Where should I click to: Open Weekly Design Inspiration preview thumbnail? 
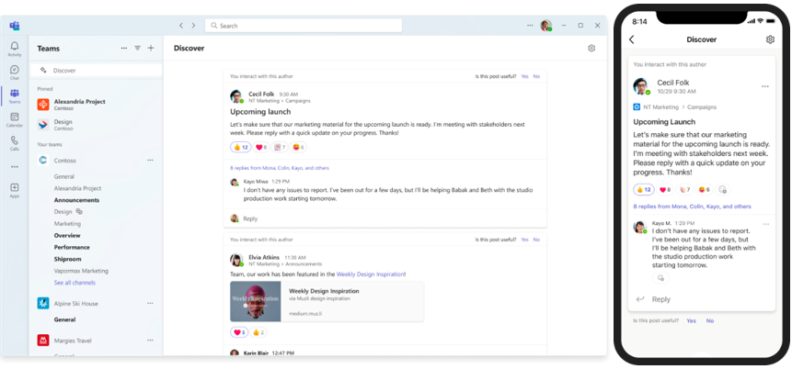click(x=256, y=301)
